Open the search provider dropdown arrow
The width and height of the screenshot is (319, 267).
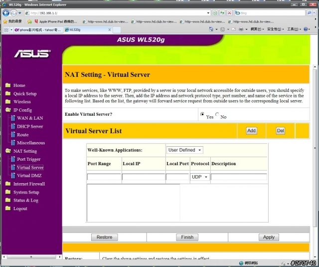(x=315, y=13)
